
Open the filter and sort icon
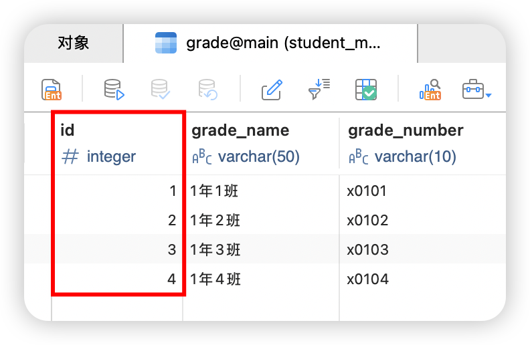319,90
